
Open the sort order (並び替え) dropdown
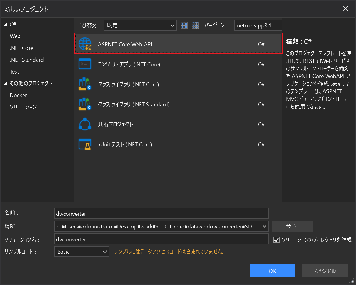(140, 25)
